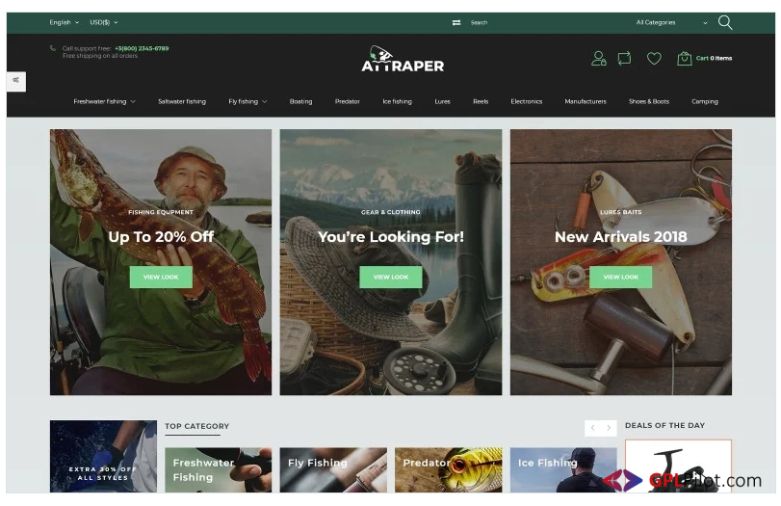781x506 pixels.
Task: Click the You're Looking For! banner heading
Action: pos(391,237)
